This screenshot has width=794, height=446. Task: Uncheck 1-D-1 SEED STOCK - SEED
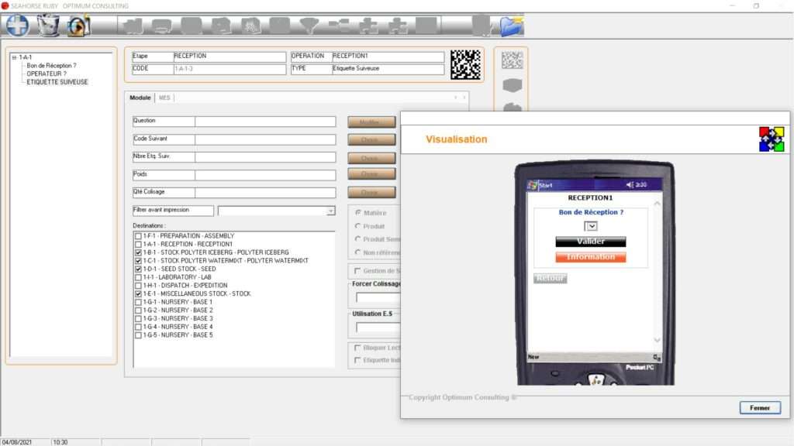pyautogui.click(x=138, y=269)
